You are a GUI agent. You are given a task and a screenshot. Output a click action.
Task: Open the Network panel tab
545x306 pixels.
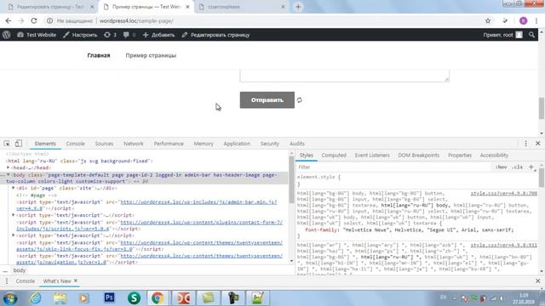[134, 144]
